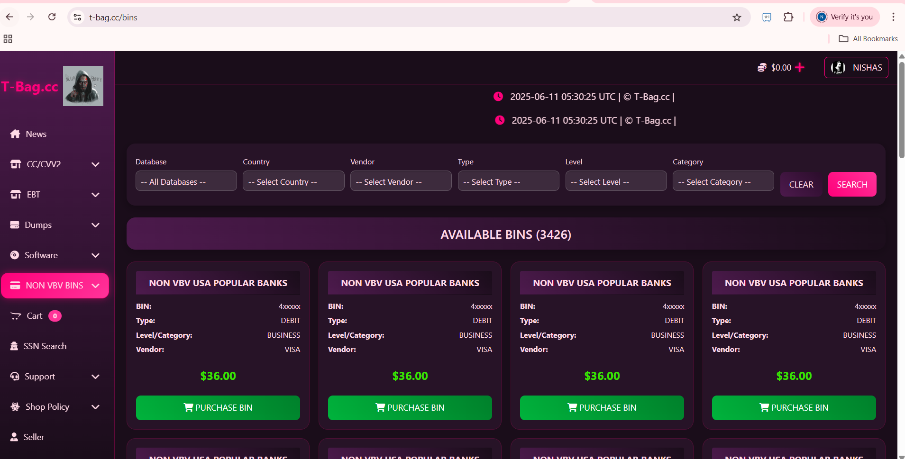Click the pink plus icon to add funds
The height and width of the screenshot is (459, 905).
[800, 67]
